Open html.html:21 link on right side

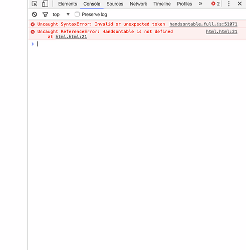click(221, 31)
